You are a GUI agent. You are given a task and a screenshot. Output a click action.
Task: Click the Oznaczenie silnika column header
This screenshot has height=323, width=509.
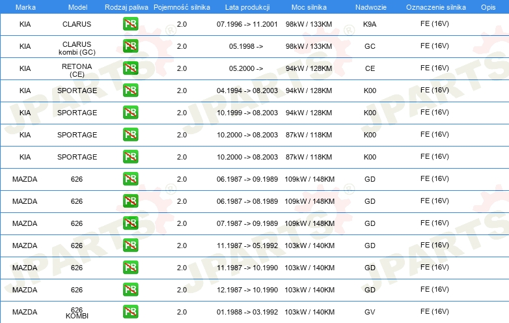434,7
